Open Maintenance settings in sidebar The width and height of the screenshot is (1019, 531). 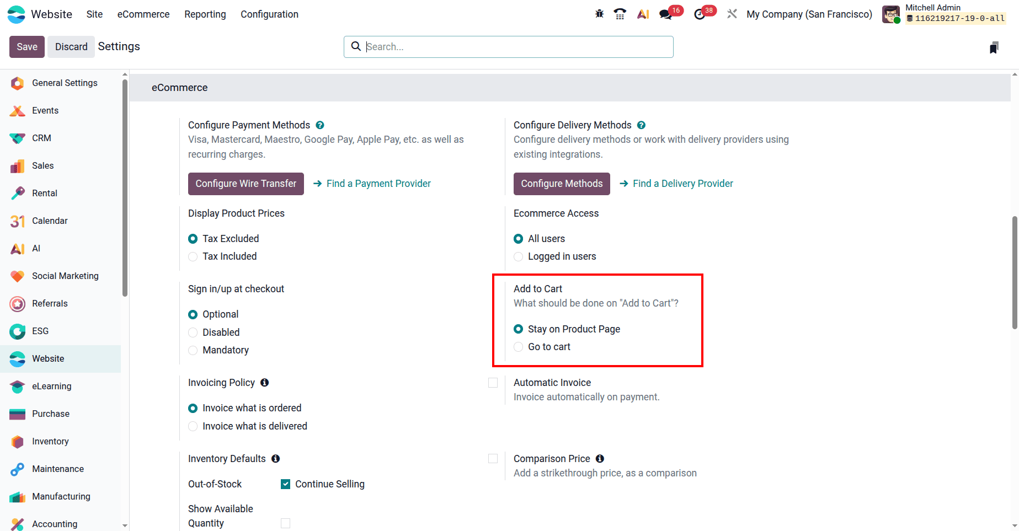(60, 469)
